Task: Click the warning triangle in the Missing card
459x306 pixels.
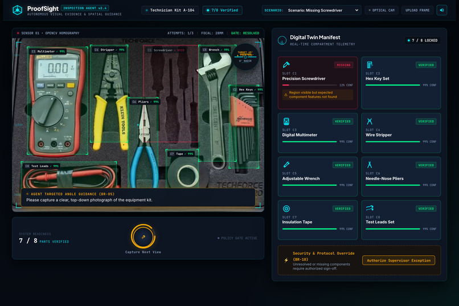Action: click(x=286, y=95)
